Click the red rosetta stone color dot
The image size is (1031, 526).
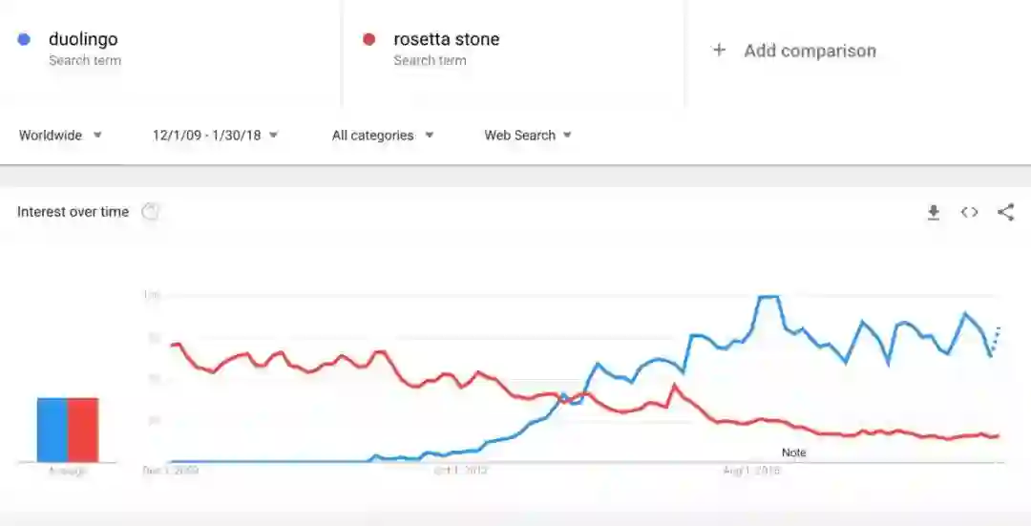tap(368, 39)
